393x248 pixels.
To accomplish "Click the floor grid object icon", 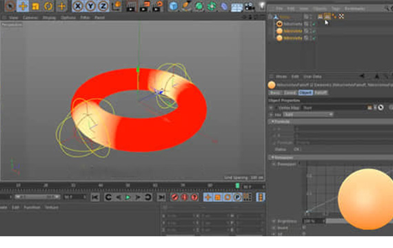I will tap(236, 7).
